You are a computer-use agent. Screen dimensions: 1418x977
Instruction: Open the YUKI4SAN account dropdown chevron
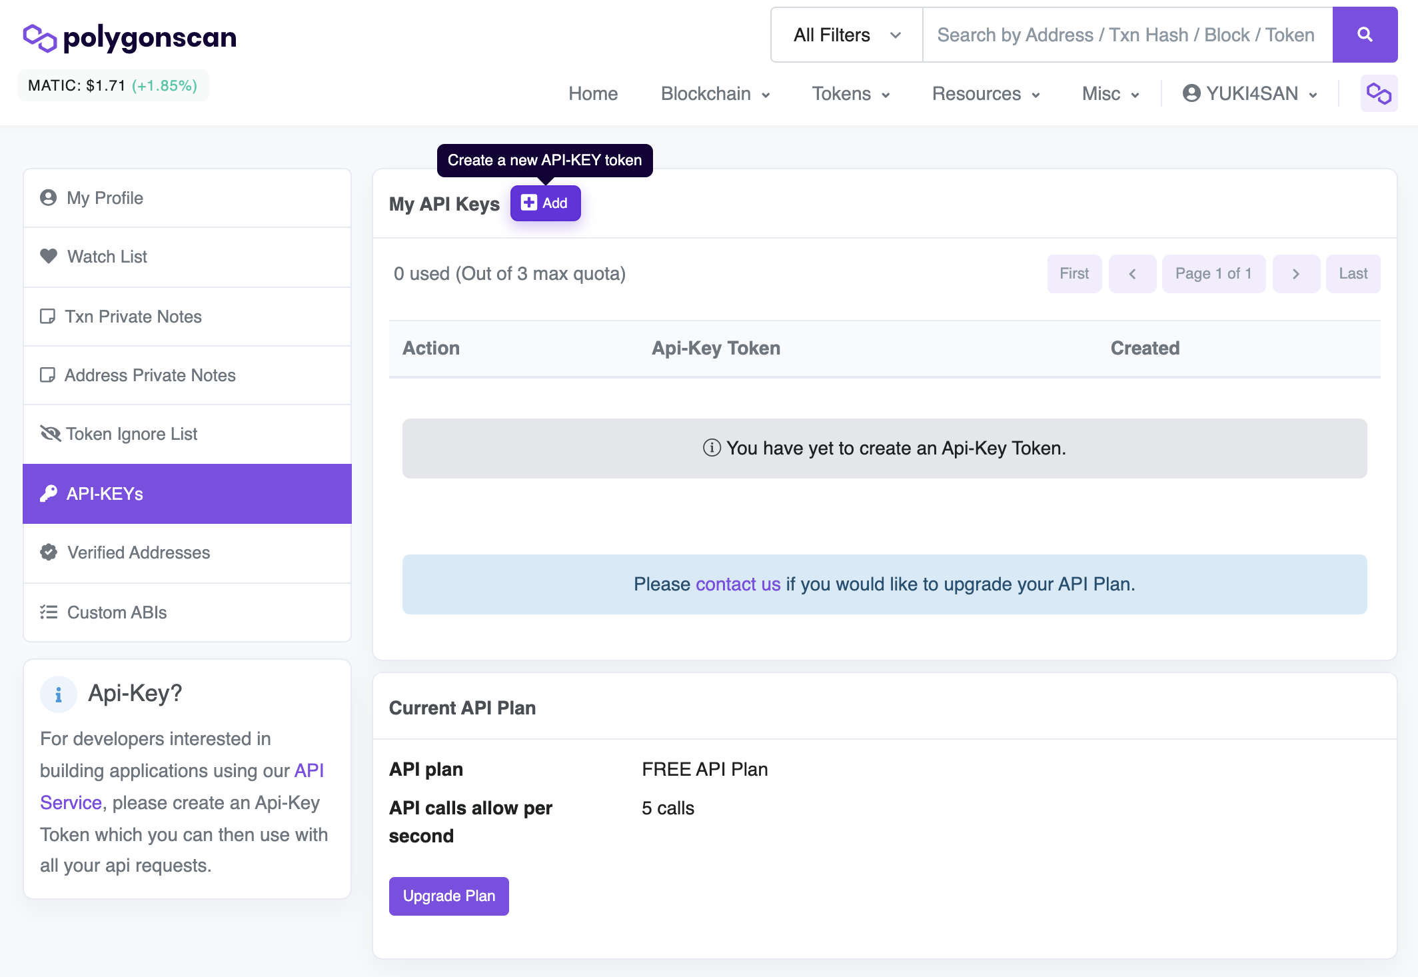pos(1313,95)
